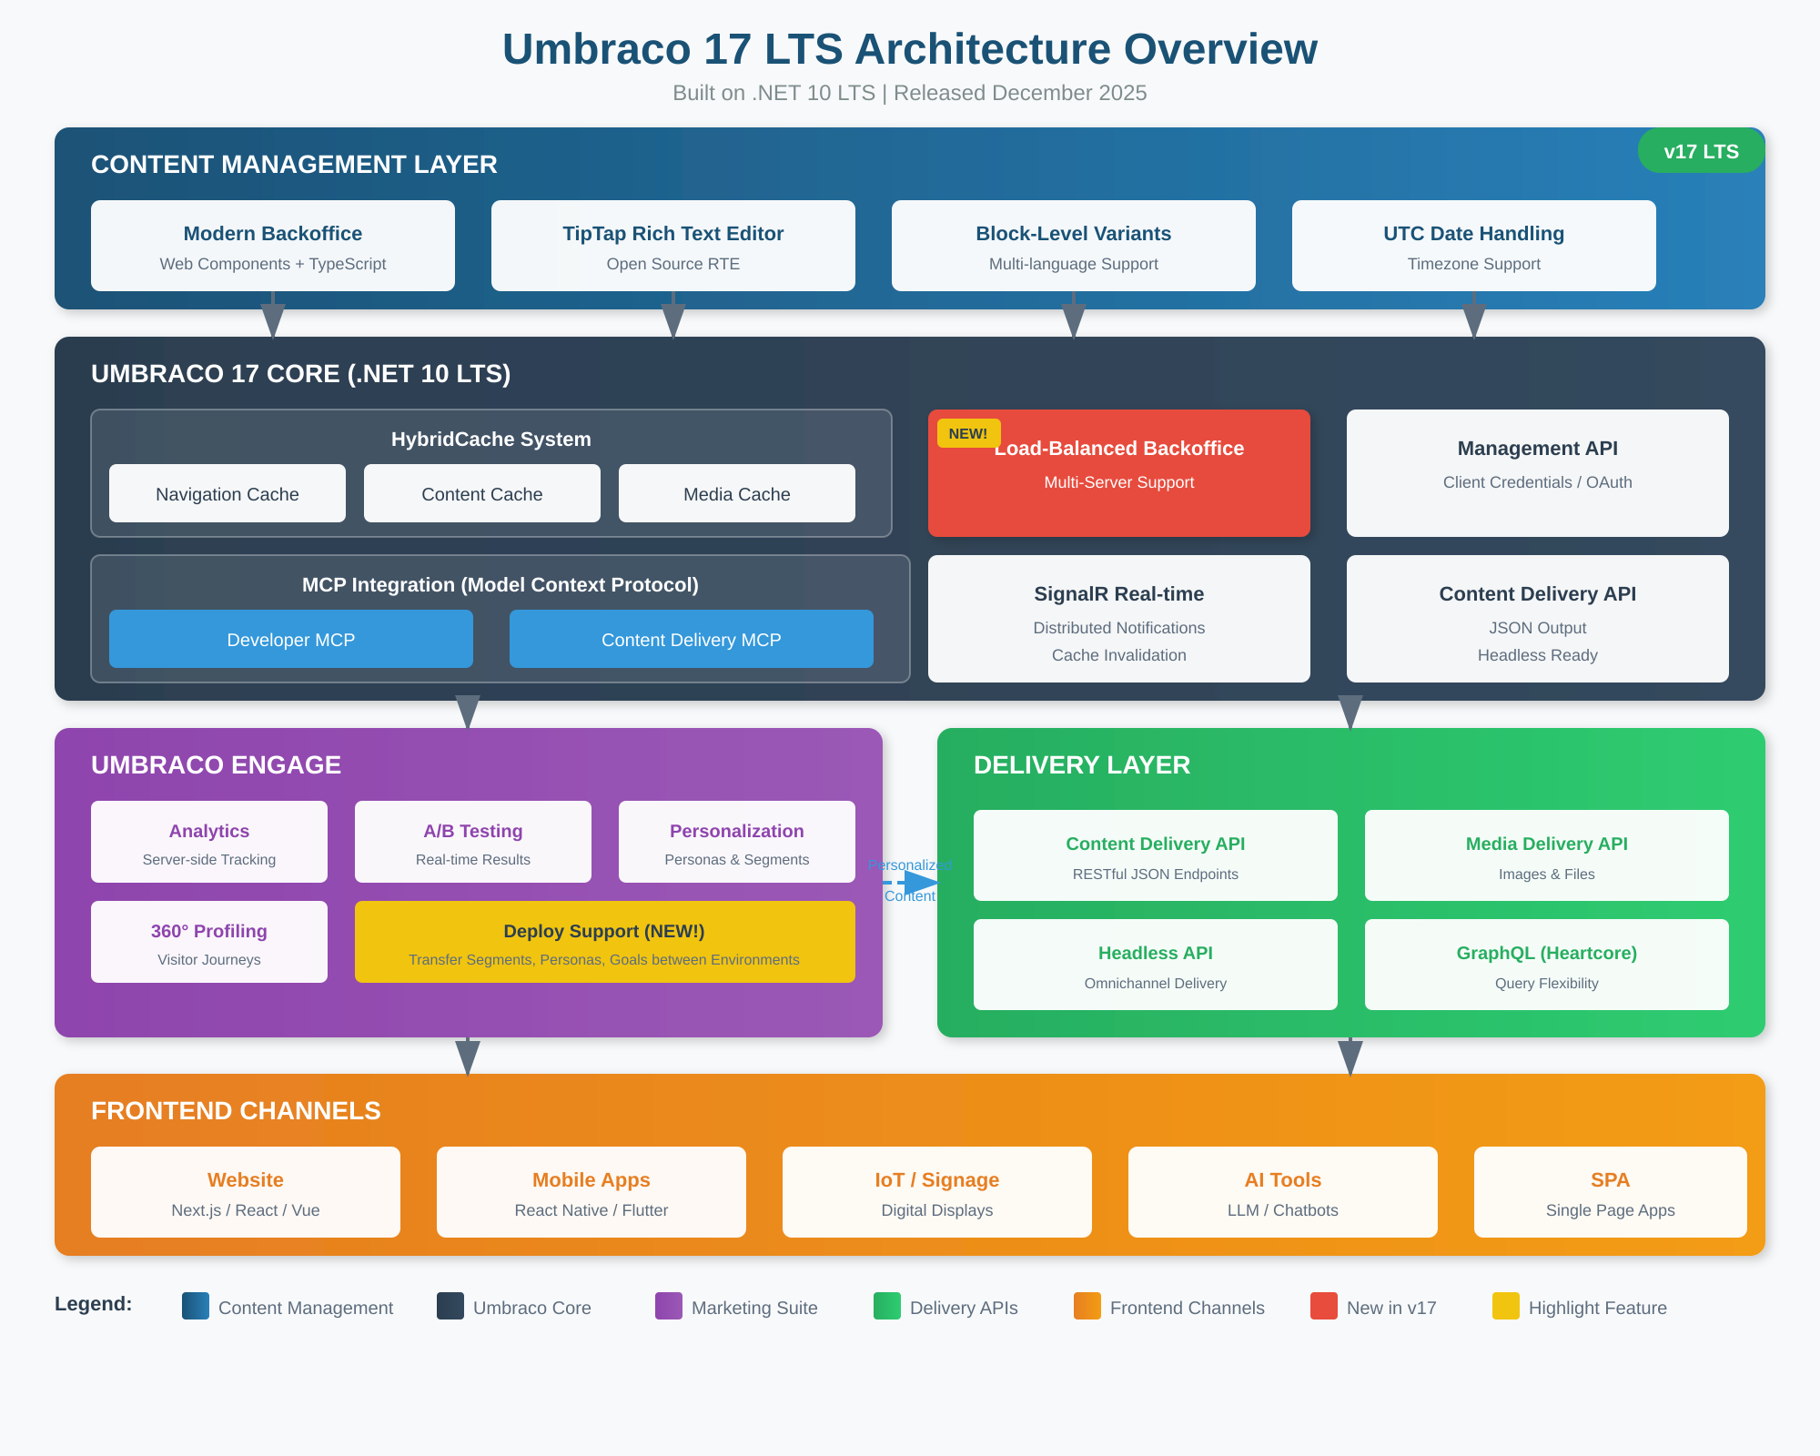
Task: Click the Navigation Cache box
Action: tap(227, 493)
